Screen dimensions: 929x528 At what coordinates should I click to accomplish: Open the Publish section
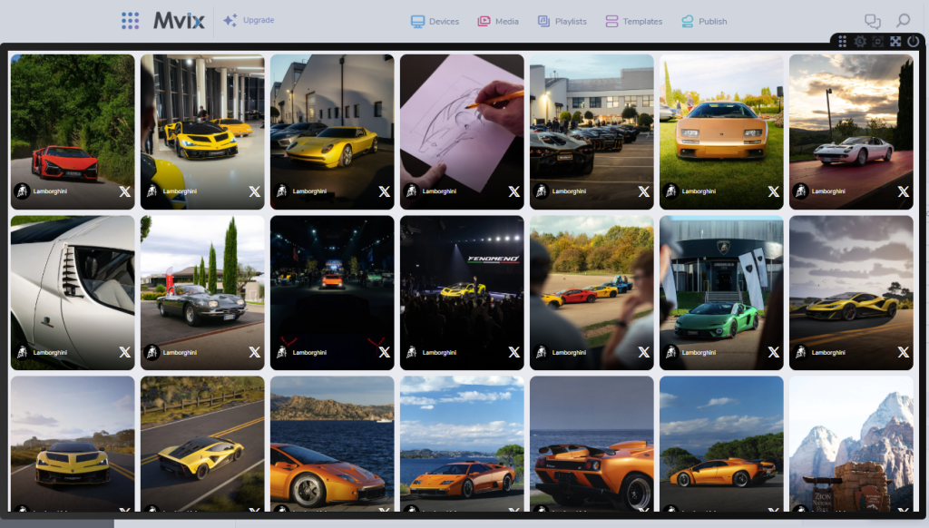704,21
